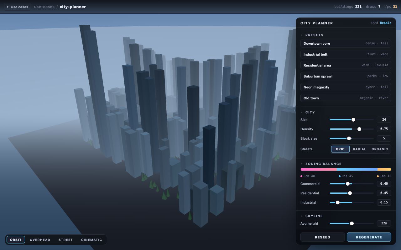Adjust the Block size slider
This screenshot has width=401, height=250.
352,138
